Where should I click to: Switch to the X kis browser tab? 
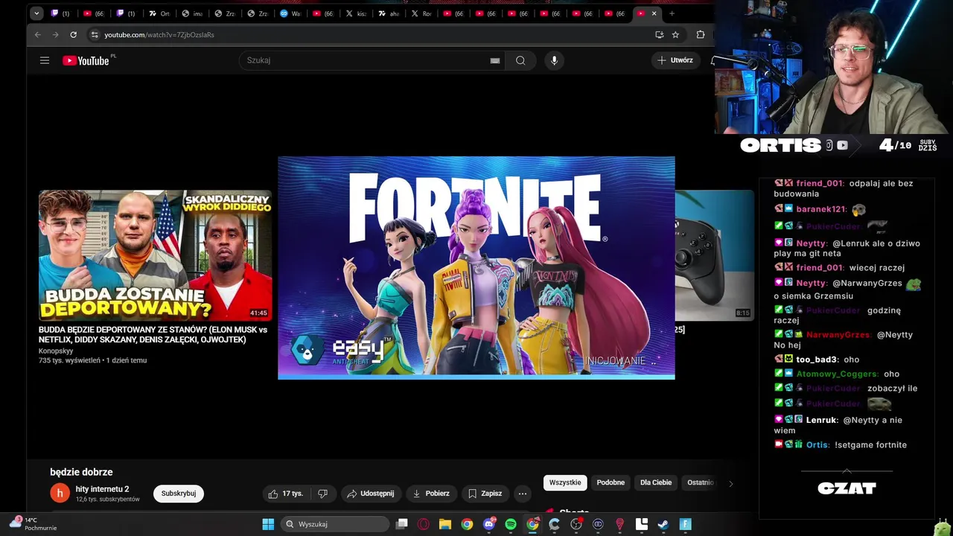click(x=356, y=13)
